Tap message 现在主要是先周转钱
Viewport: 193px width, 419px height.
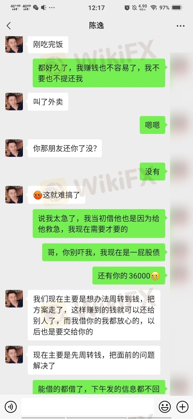[94, 360]
